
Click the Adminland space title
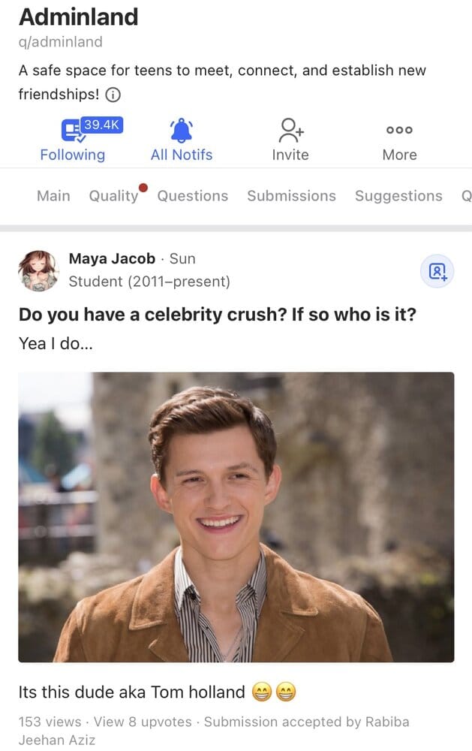79,17
